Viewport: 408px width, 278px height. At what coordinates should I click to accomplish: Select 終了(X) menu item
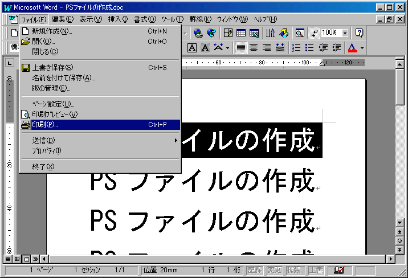pyautogui.click(x=100, y=167)
